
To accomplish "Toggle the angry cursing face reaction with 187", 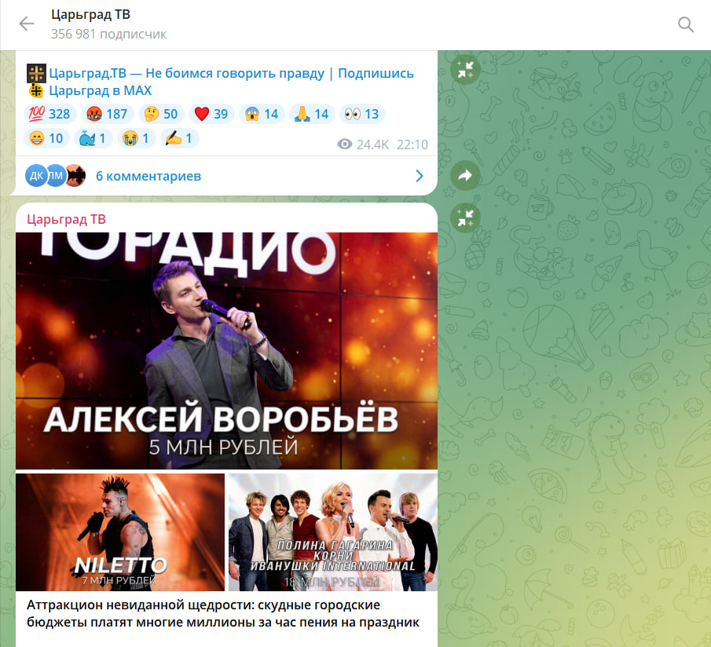I will (x=107, y=114).
